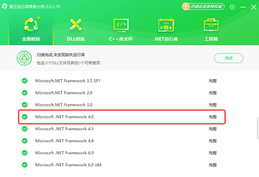Click the green check for Framework 4.8
This screenshot has height=177, width=259.
(25, 141)
